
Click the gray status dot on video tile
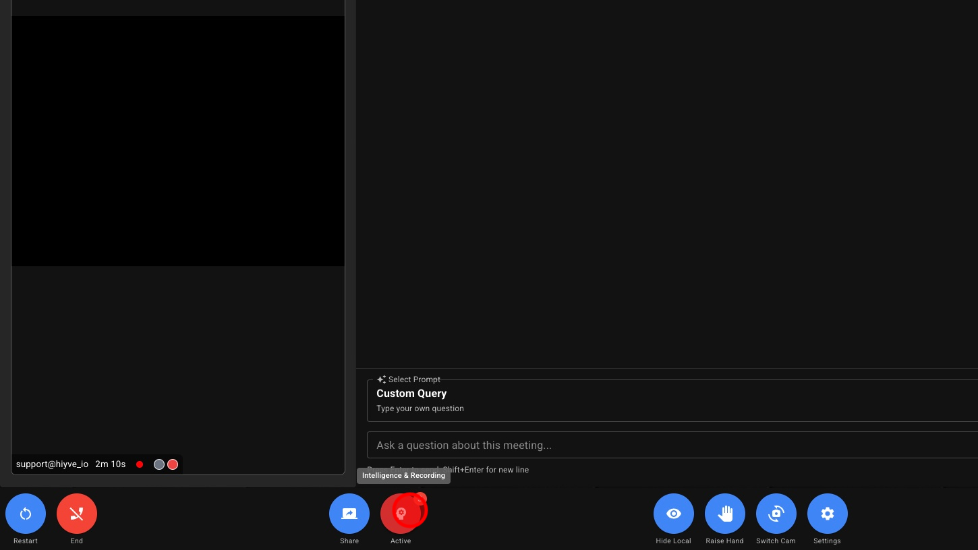tap(159, 464)
